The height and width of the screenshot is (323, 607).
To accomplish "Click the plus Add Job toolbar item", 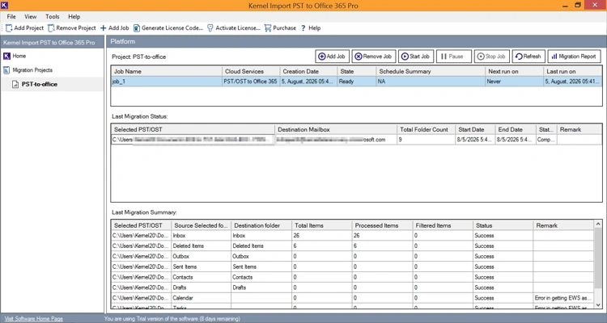I will pos(114,28).
